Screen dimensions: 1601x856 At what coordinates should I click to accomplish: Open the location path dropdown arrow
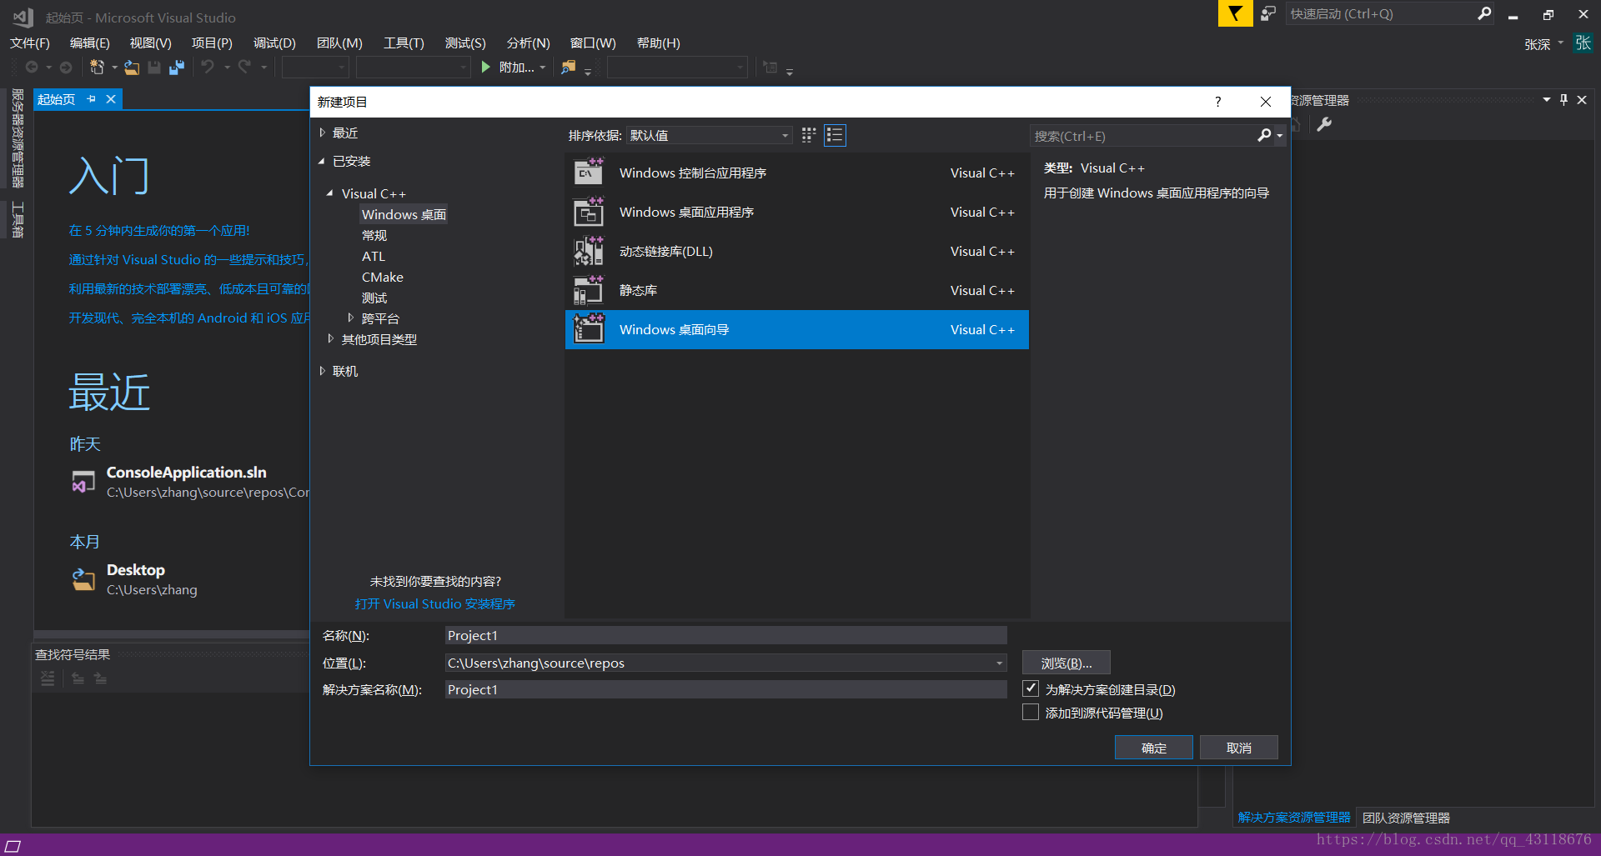click(999, 663)
